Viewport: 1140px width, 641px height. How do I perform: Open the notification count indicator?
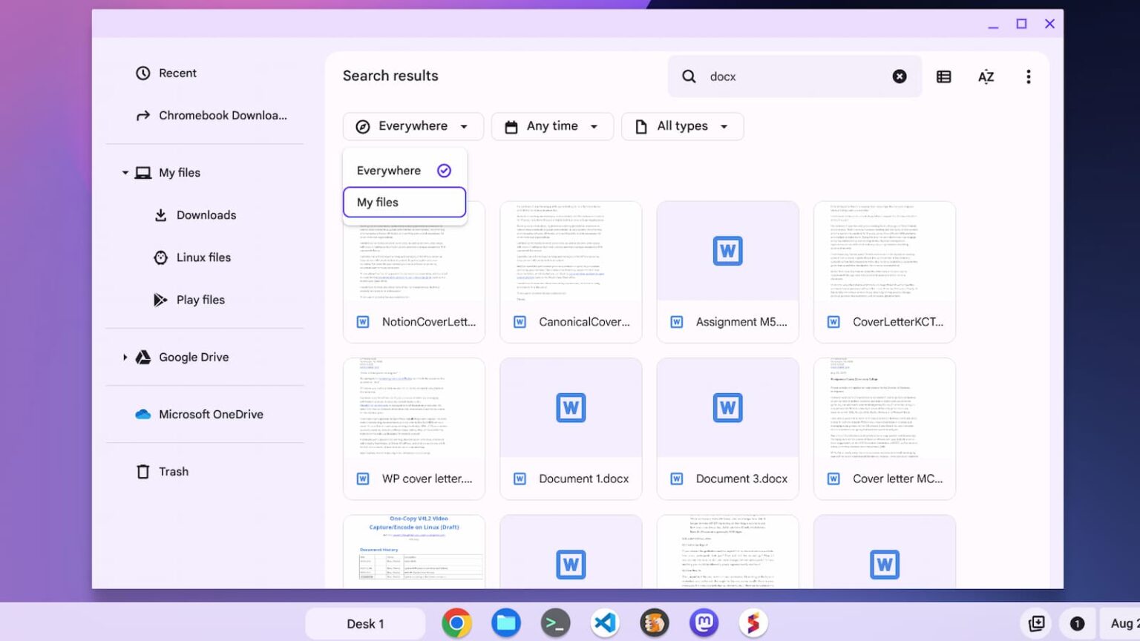coord(1077,624)
